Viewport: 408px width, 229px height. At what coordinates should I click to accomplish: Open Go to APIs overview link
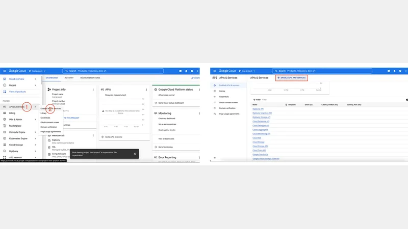click(x=114, y=137)
